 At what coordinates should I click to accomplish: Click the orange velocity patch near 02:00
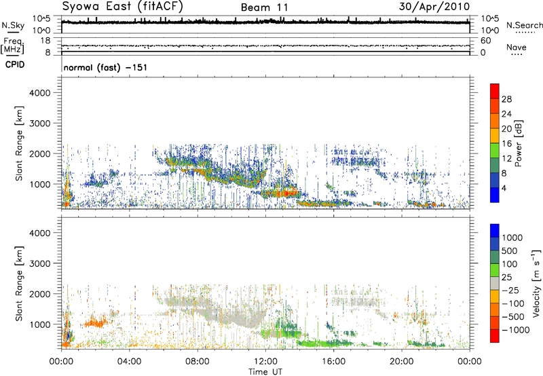coord(97,323)
